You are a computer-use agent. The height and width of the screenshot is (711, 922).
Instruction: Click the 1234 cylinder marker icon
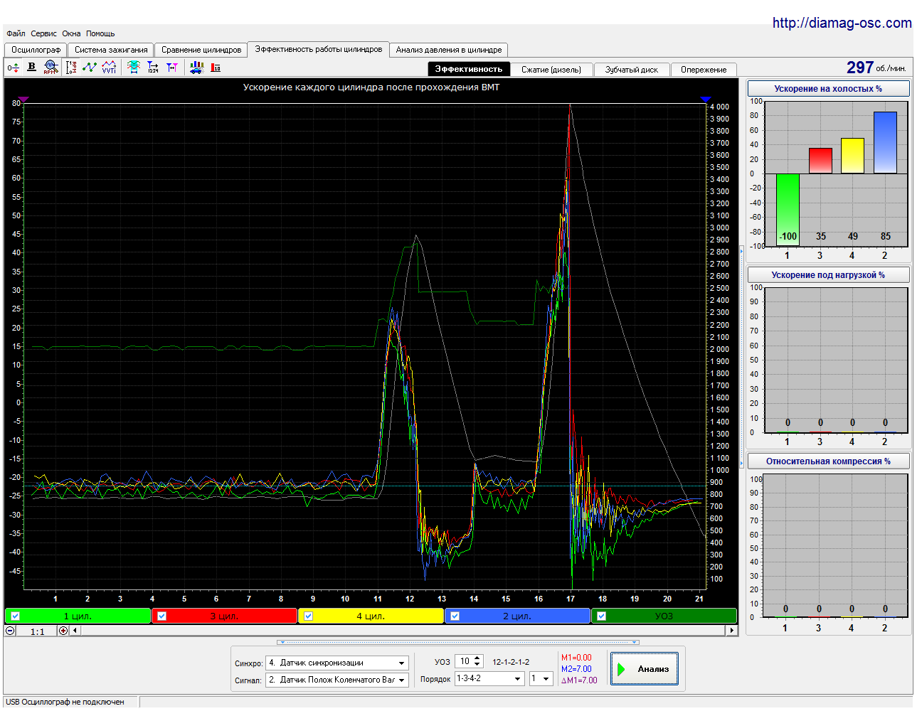[x=153, y=68]
